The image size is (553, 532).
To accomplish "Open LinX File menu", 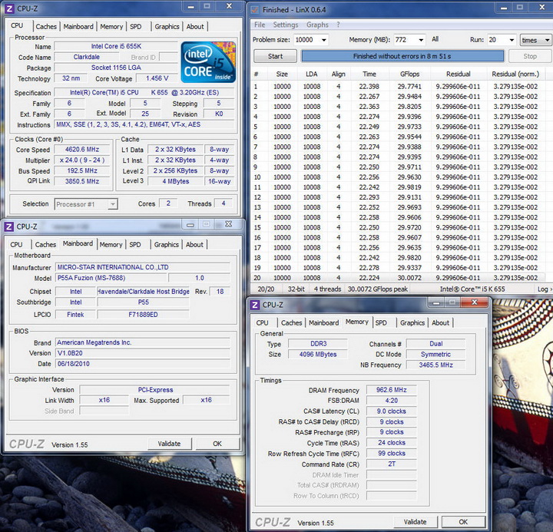I will (x=260, y=25).
